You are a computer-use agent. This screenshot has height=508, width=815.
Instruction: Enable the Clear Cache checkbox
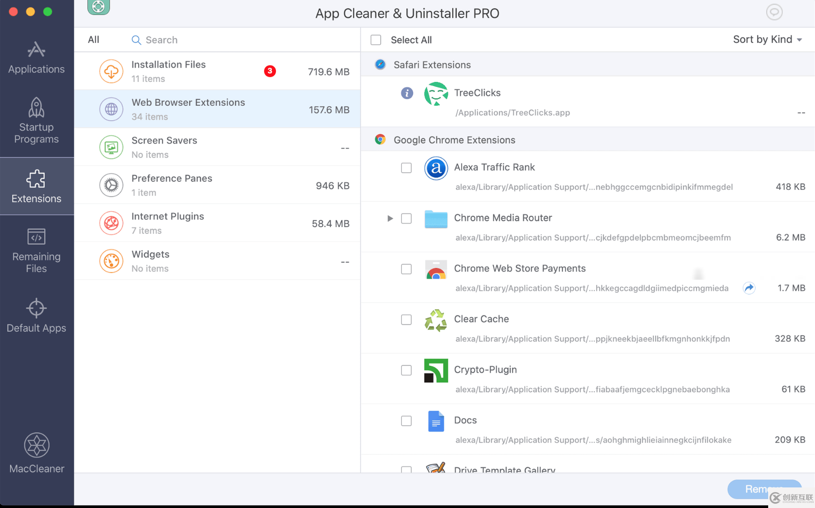pos(406,319)
